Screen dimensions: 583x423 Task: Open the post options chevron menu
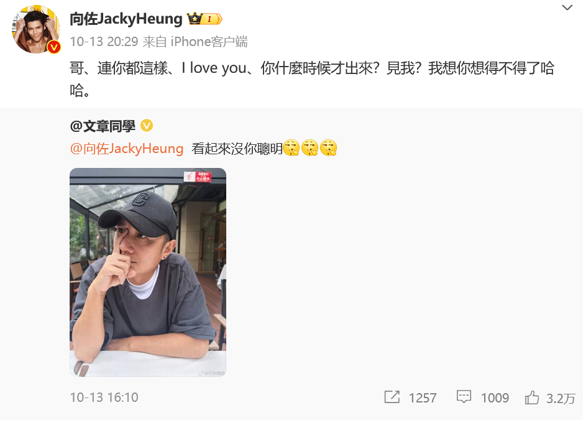[567, 8]
